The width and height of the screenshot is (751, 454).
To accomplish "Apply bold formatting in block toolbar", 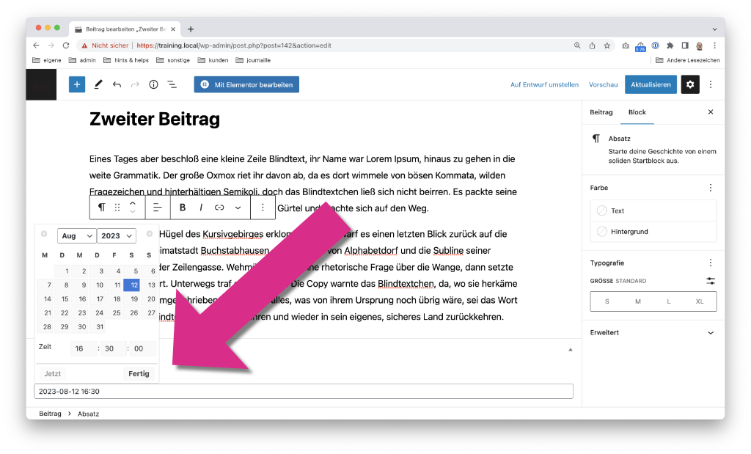I will (x=183, y=208).
